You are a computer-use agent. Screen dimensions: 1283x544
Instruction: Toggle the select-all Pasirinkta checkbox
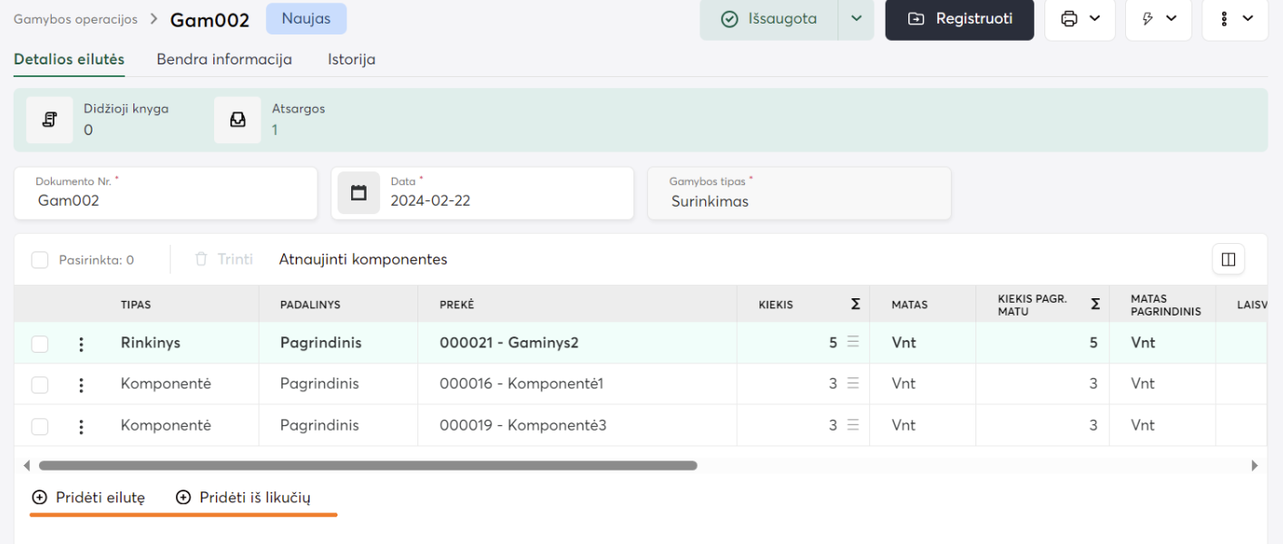pos(40,260)
